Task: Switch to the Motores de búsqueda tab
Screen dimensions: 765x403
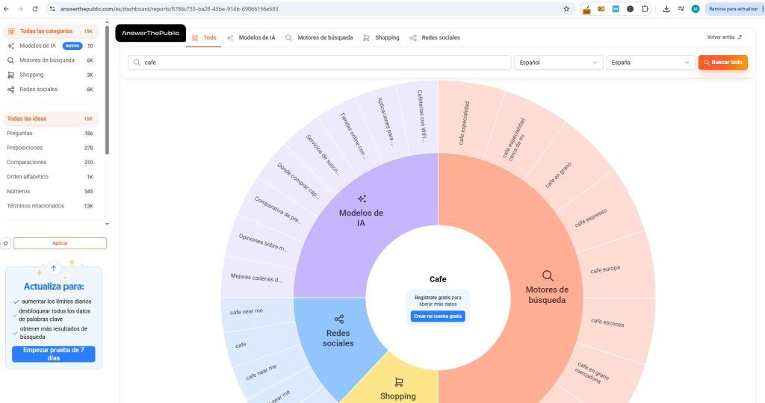Action: point(319,37)
